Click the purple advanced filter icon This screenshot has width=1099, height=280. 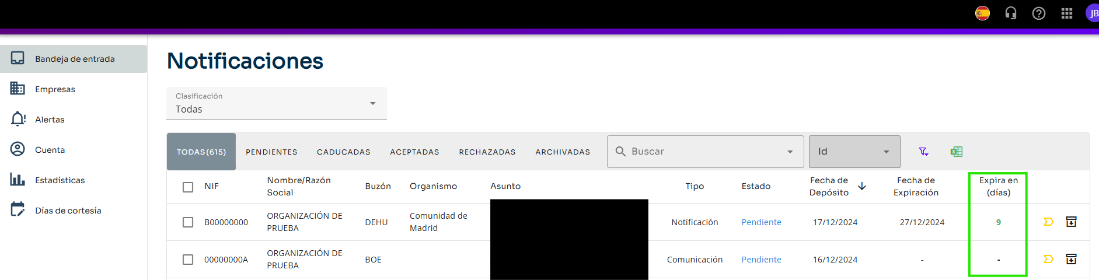pos(923,152)
